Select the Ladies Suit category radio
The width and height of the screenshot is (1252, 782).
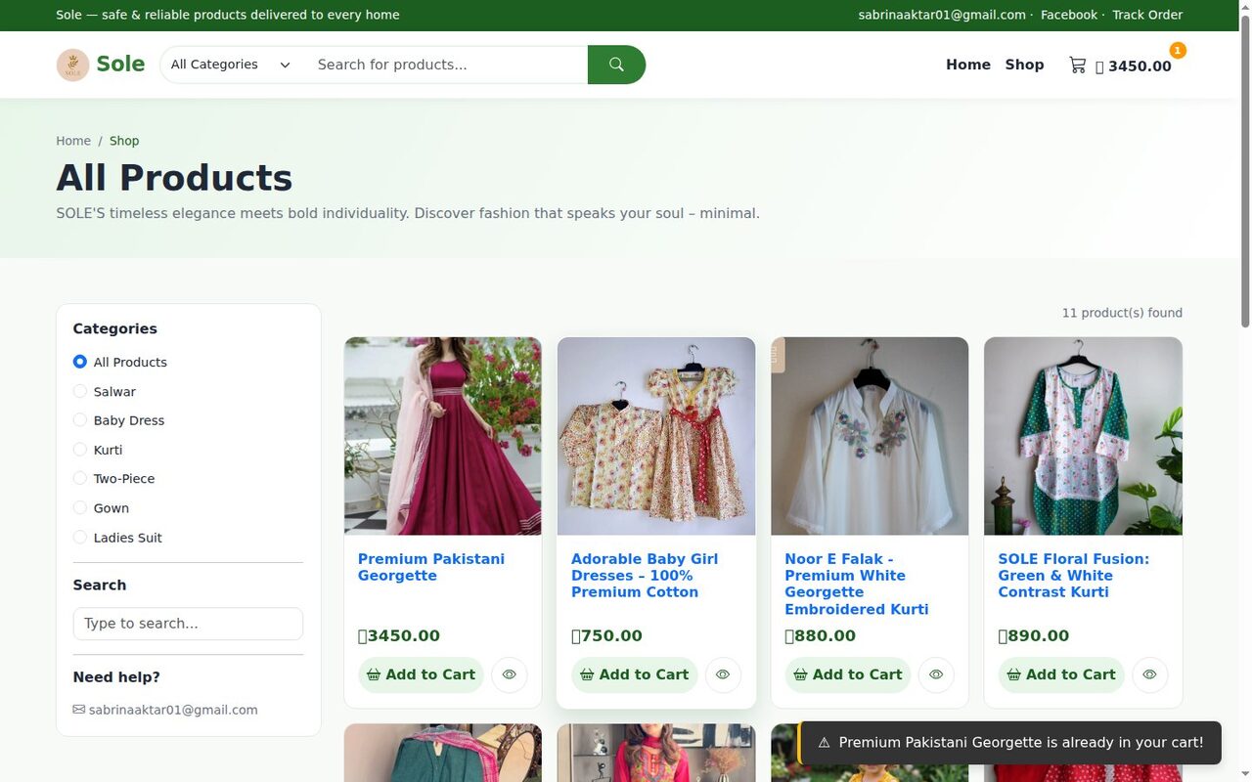tap(80, 537)
